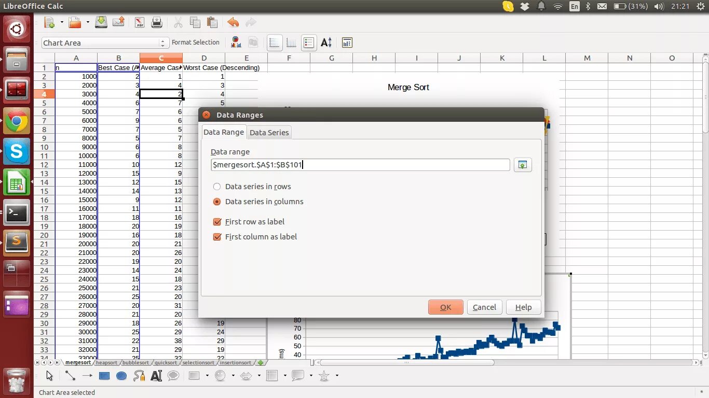Click the Print icon
The image size is (709, 398).
157,22
